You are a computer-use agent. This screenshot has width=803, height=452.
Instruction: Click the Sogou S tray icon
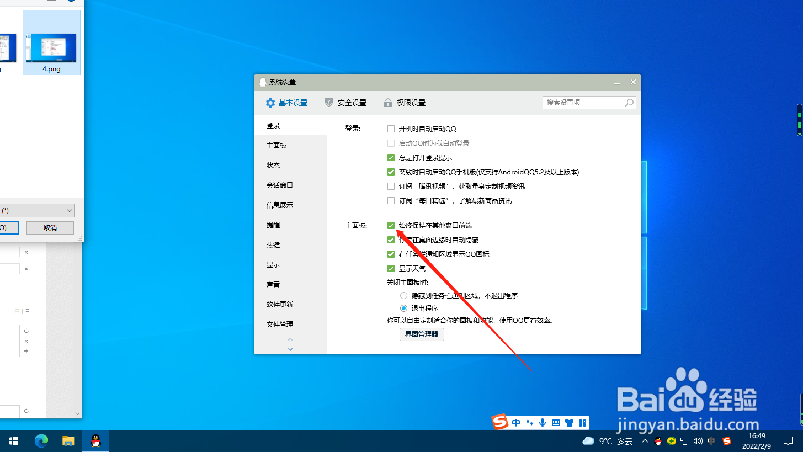click(x=727, y=441)
